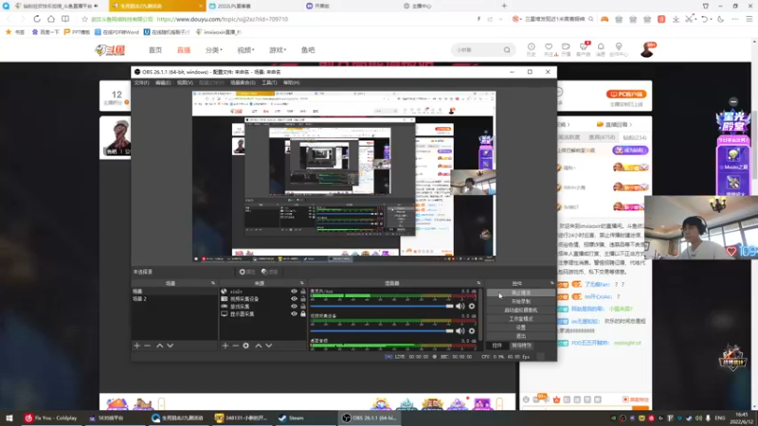This screenshot has height=426, width=758.
Task: Switch to 转场特效 tab in OBS
Action: point(522,346)
